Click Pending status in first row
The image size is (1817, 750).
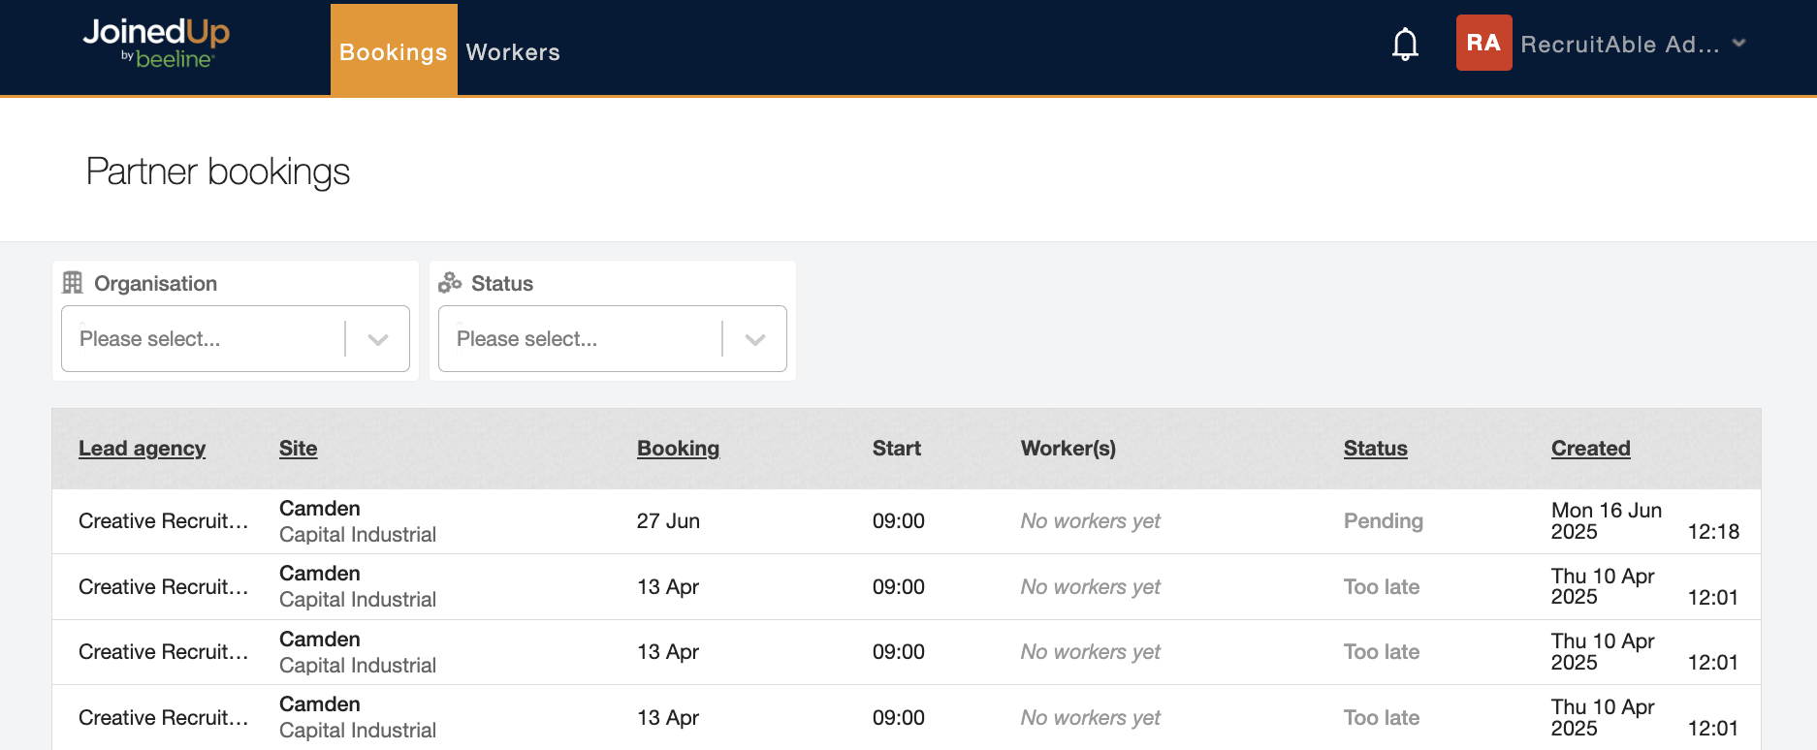pos(1383,521)
